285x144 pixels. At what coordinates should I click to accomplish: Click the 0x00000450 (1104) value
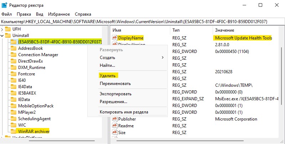[x=232, y=51]
